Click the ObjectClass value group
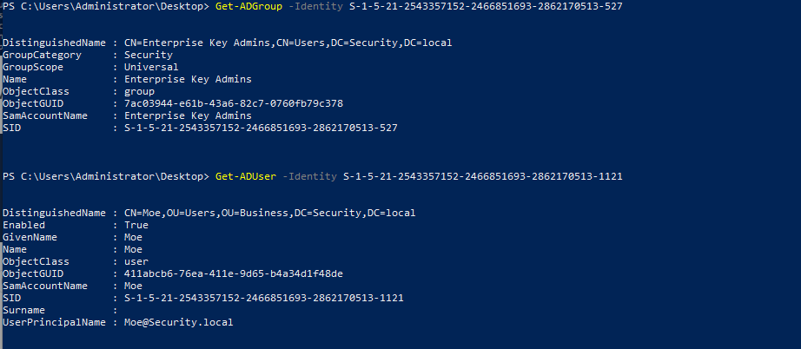 [139, 92]
